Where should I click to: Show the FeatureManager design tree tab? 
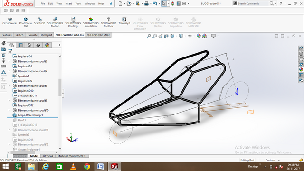click(11, 45)
